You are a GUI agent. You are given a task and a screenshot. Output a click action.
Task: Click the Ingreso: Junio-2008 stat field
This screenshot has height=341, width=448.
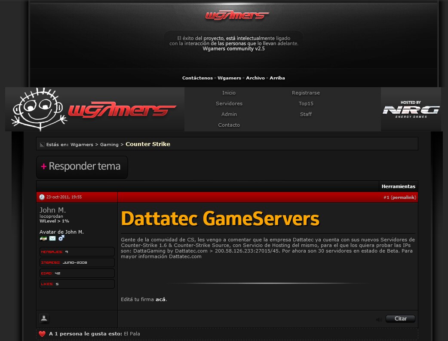click(77, 262)
